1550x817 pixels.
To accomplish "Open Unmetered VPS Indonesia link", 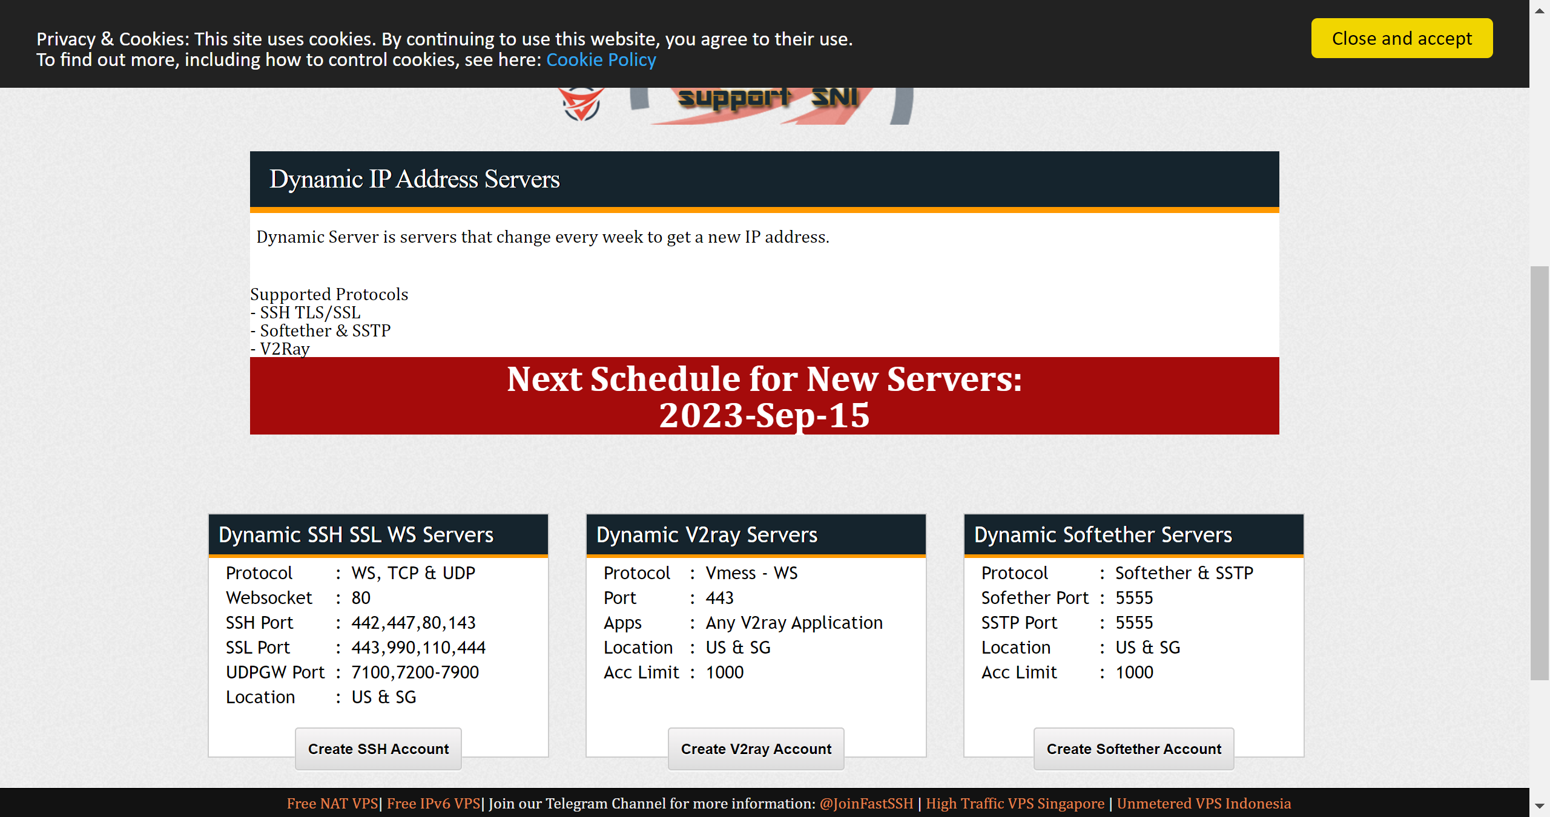I will (1204, 803).
